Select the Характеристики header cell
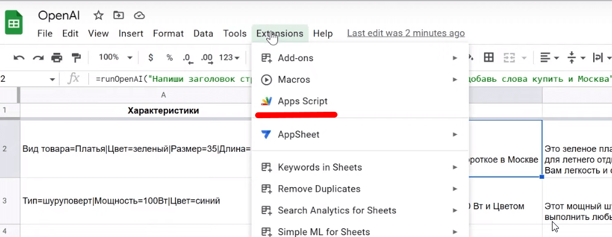This screenshot has height=237, width=612. pos(136,111)
